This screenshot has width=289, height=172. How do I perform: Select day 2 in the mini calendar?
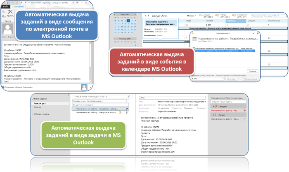[129, 21]
